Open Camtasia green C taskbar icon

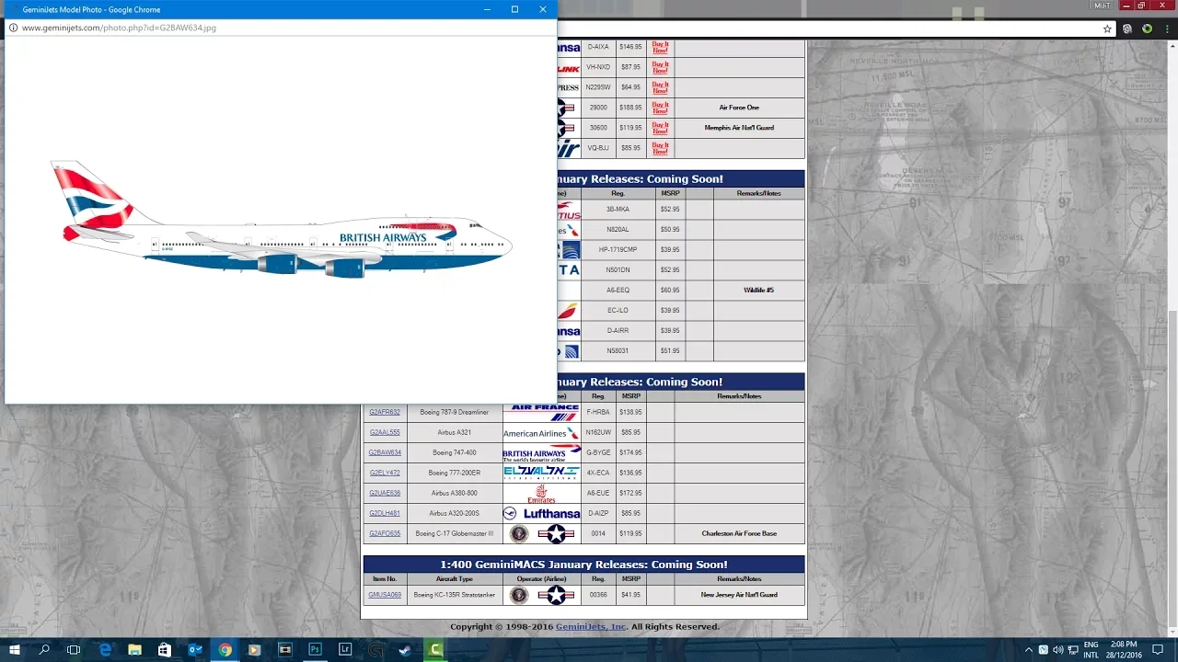point(435,649)
